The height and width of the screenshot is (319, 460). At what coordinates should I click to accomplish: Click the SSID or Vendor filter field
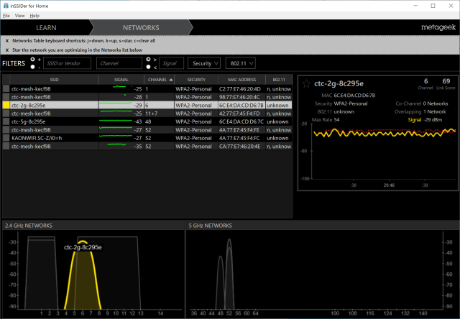pyautogui.click(x=67, y=63)
